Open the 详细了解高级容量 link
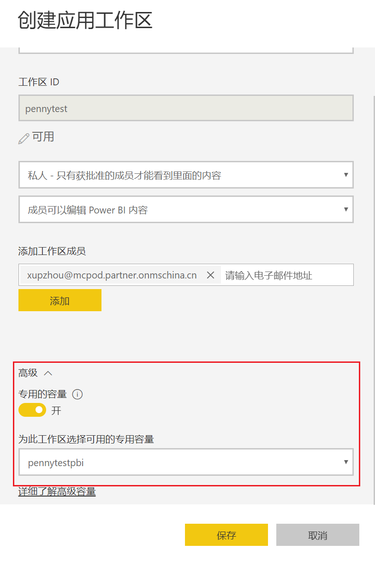The image size is (375, 562). 57,492
